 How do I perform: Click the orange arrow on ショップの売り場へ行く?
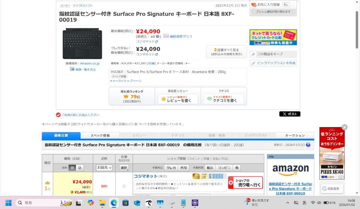pyautogui.click(x=231, y=182)
